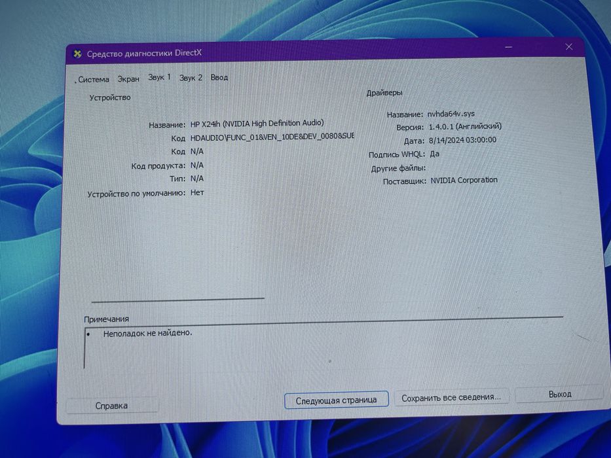The image size is (611, 458).
Task: Click the Другие файлы label
Action: tap(398, 168)
